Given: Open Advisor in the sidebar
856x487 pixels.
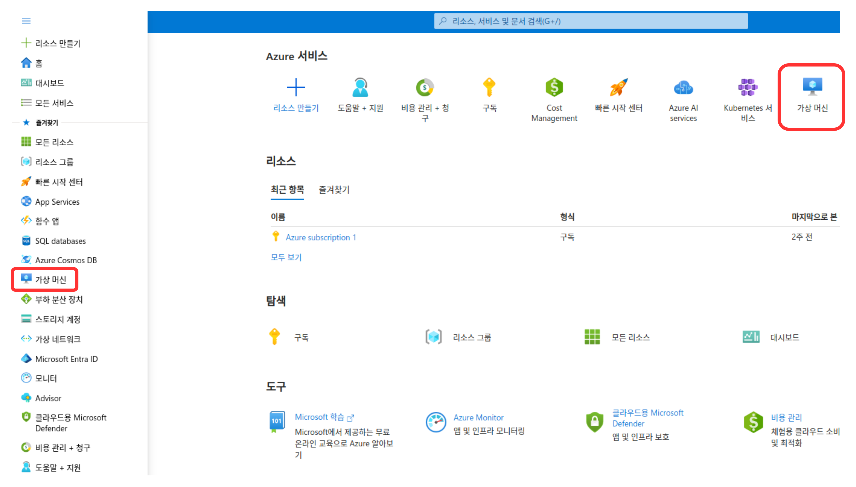Looking at the screenshot, I should pyautogui.click(x=42, y=398).
